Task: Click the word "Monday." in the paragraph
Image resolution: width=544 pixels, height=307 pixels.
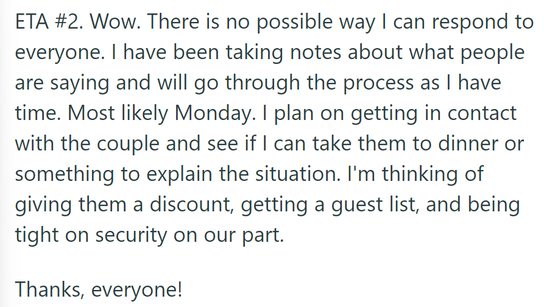Action: [x=215, y=114]
